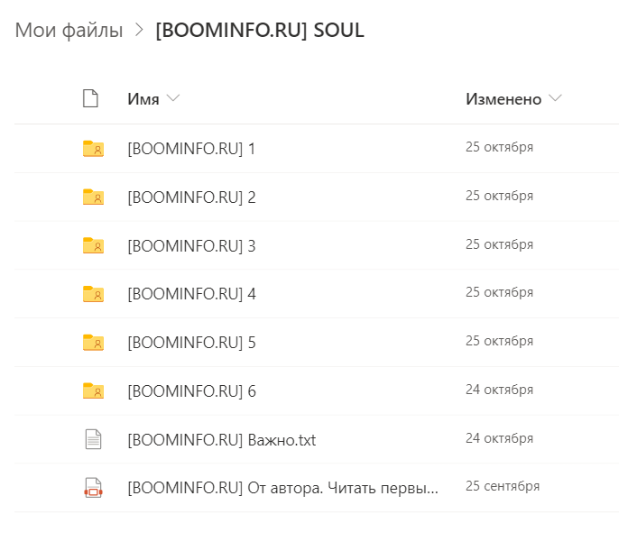Viewport: 619px width, 551px height.
Task: Click the file type column header icon
Action: [x=90, y=98]
